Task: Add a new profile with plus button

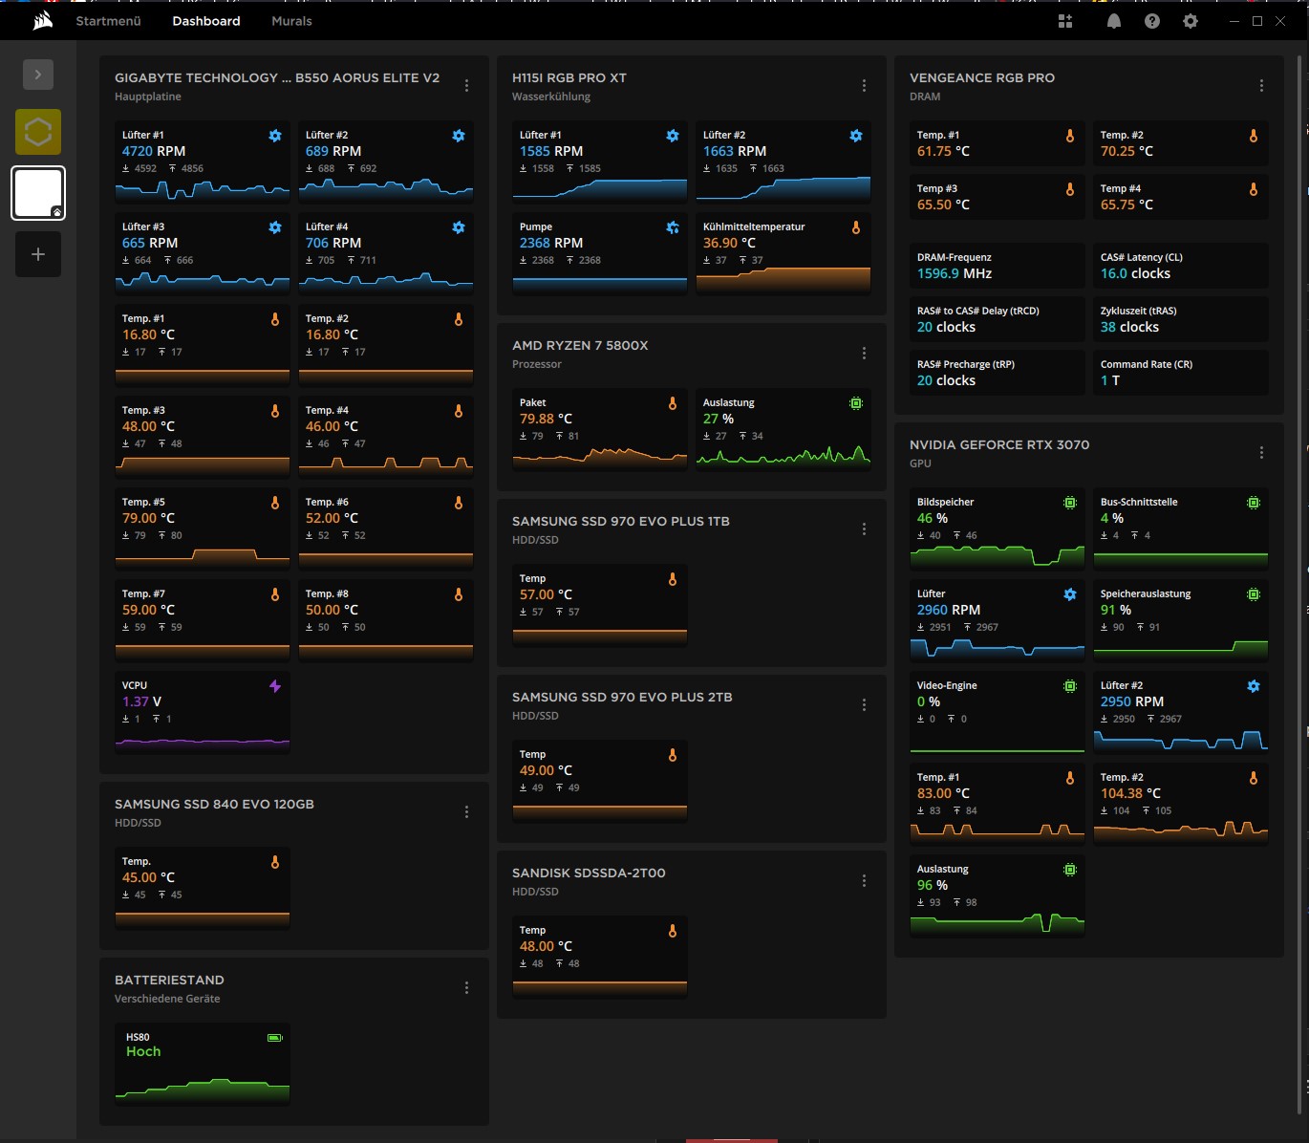Action: click(x=38, y=254)
